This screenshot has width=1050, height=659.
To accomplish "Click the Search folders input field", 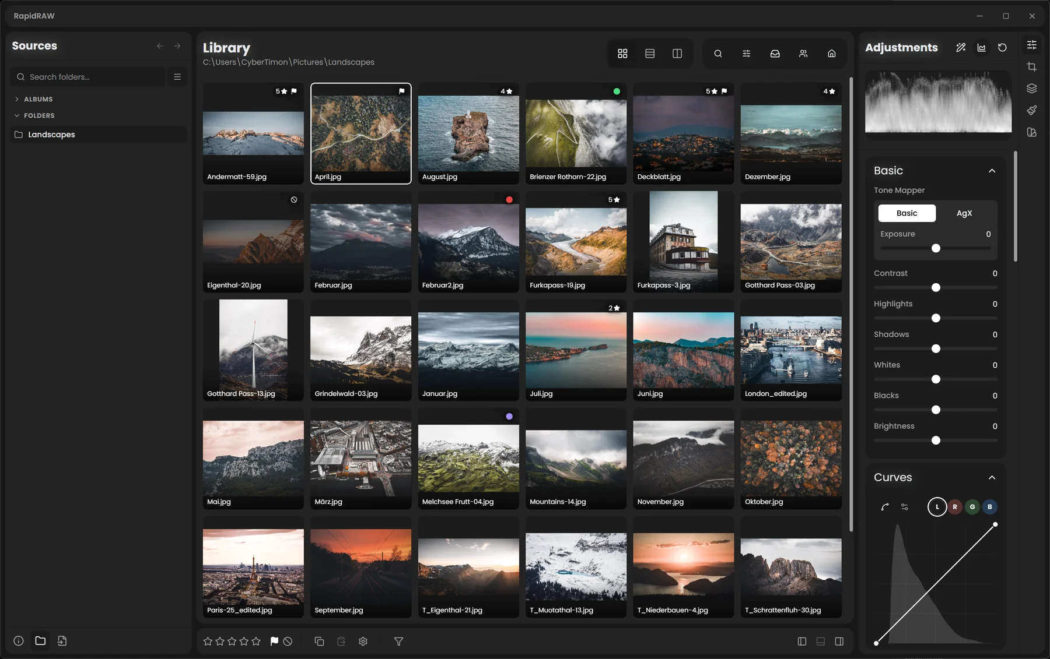I will (x=87, y=77).
